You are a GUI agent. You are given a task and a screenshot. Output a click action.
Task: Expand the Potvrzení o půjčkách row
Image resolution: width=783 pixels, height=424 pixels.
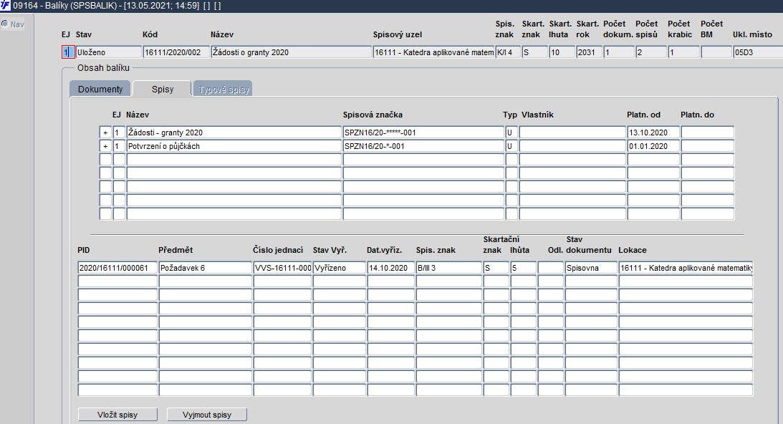(105, 146)
